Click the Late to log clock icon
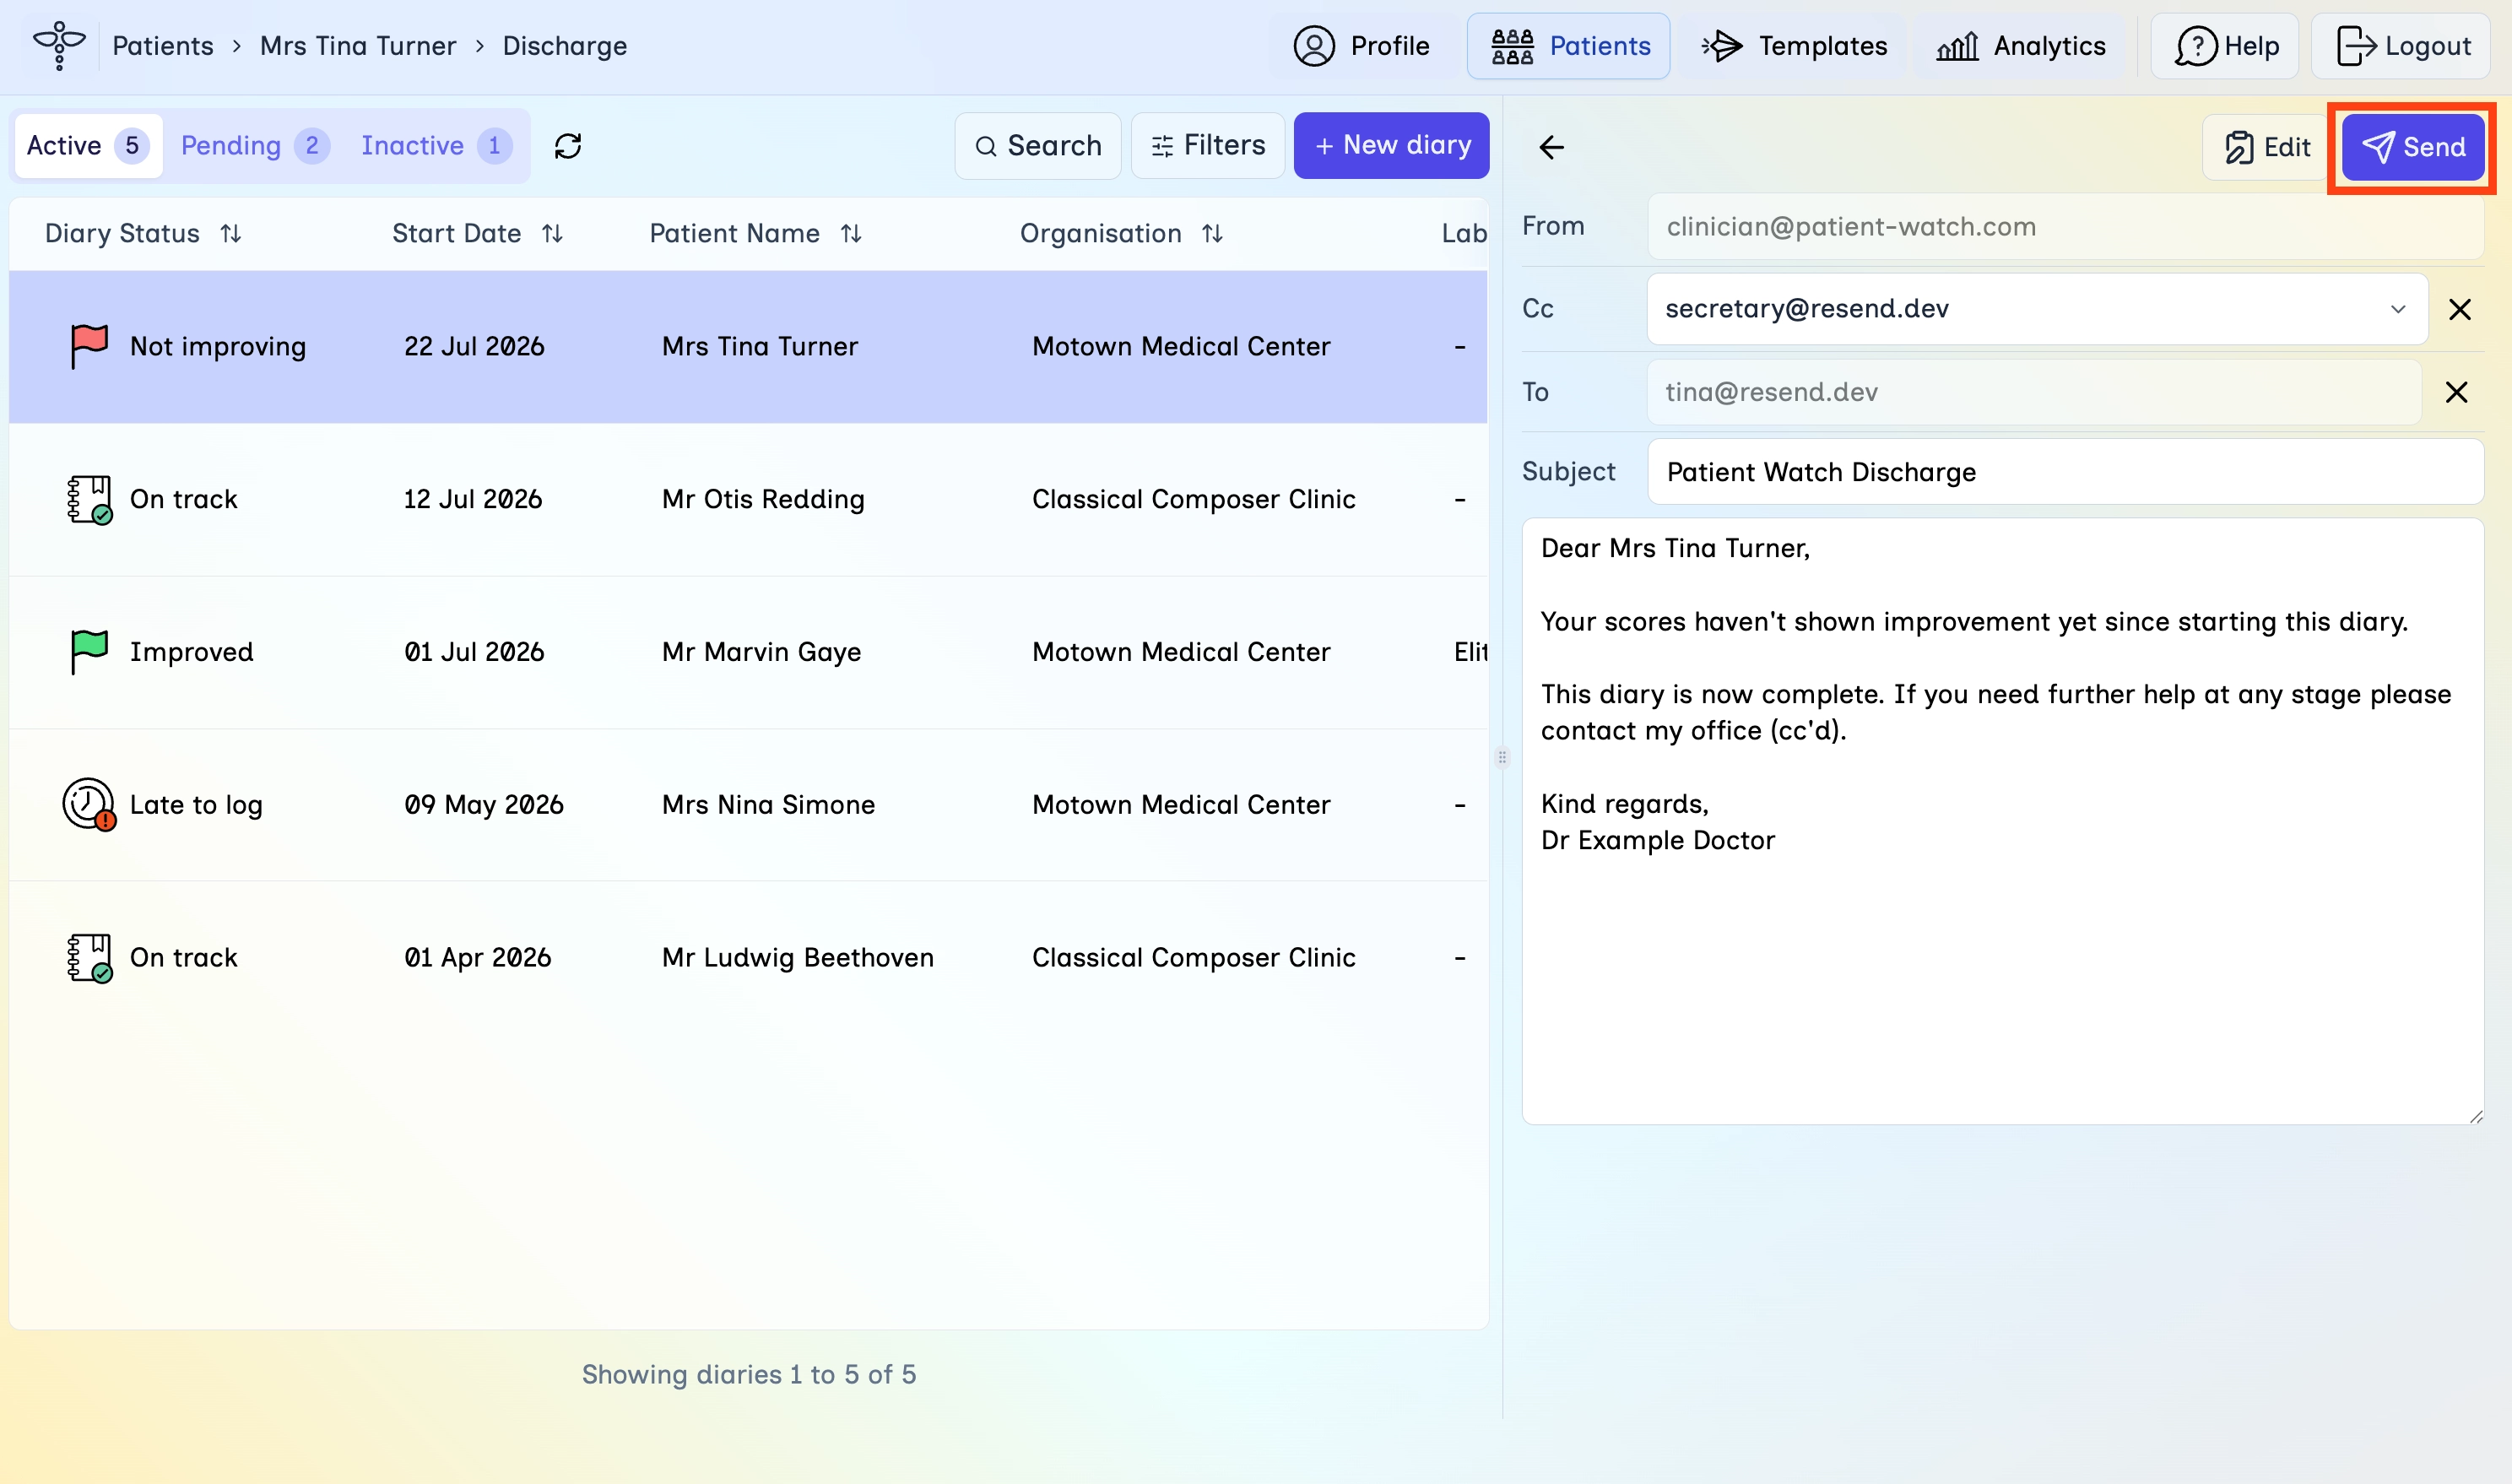The height and width of the screenshot is (1484, 2512). coord(89,805)
